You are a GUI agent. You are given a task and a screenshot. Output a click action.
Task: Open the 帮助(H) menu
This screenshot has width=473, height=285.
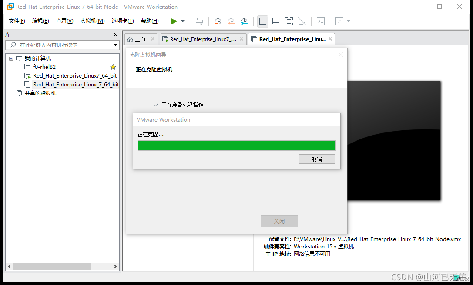(150, 21)
